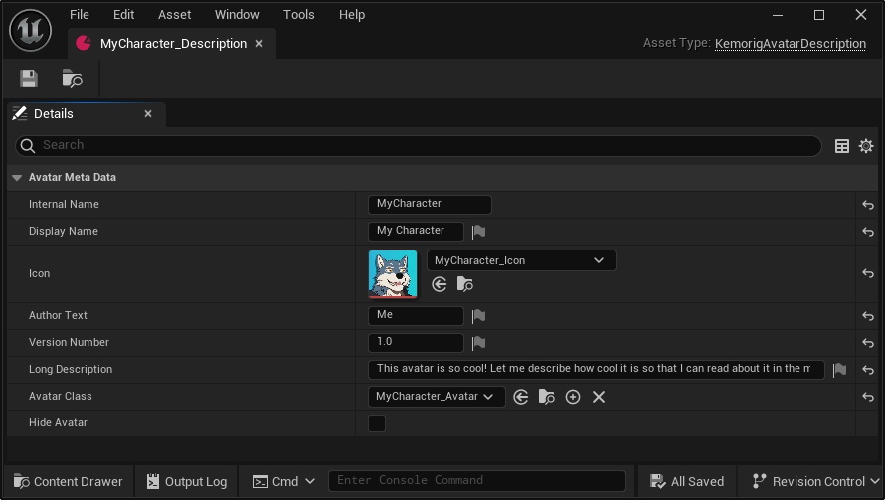Toggle the Hide Avatar checkbox
The height and width of the screenshot is (500, 885).
click(x=377, y=423)
